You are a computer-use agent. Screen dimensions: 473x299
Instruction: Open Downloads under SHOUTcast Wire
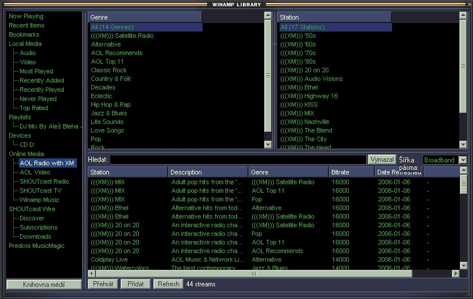pos(35,236)
